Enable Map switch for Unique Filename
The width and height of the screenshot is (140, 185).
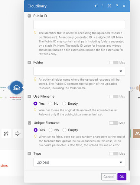pos(114,123)
